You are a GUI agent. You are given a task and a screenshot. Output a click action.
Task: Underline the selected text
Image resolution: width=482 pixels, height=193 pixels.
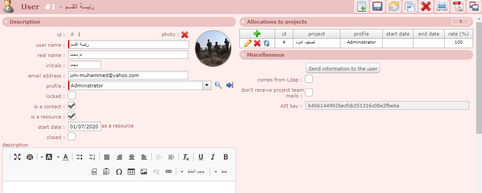click(x=201, y=157)
